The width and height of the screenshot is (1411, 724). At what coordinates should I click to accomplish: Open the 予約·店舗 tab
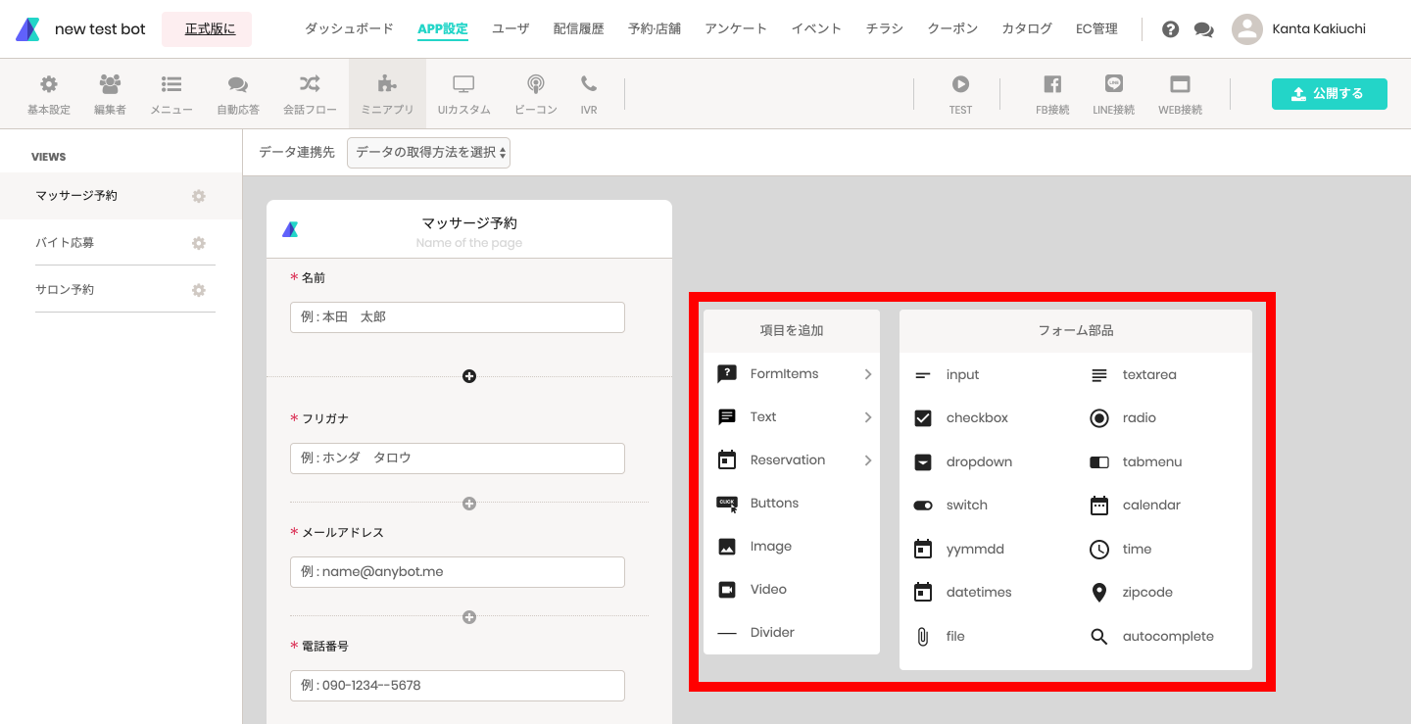655,28
